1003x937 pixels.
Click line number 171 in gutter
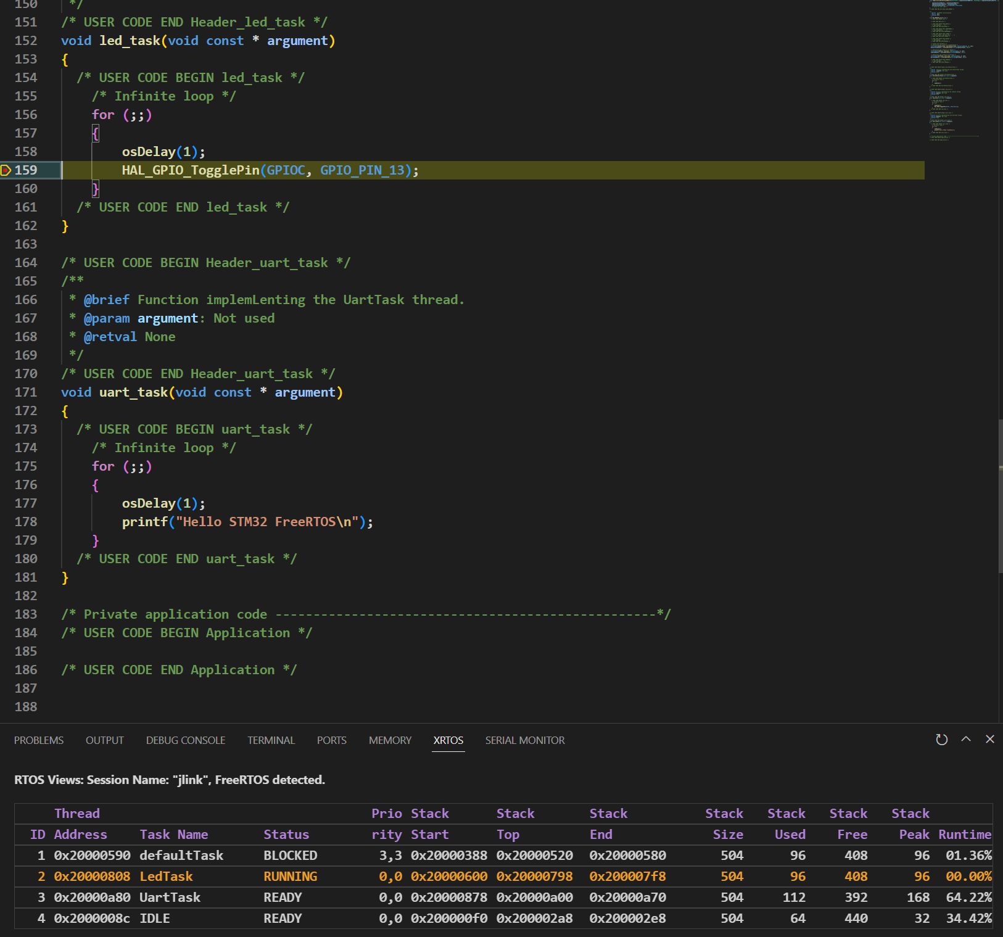(26, 392)
